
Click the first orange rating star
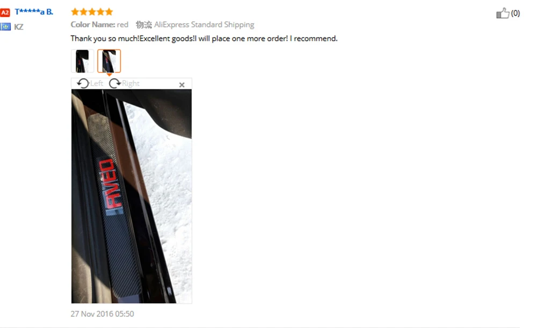coord(75,12)
